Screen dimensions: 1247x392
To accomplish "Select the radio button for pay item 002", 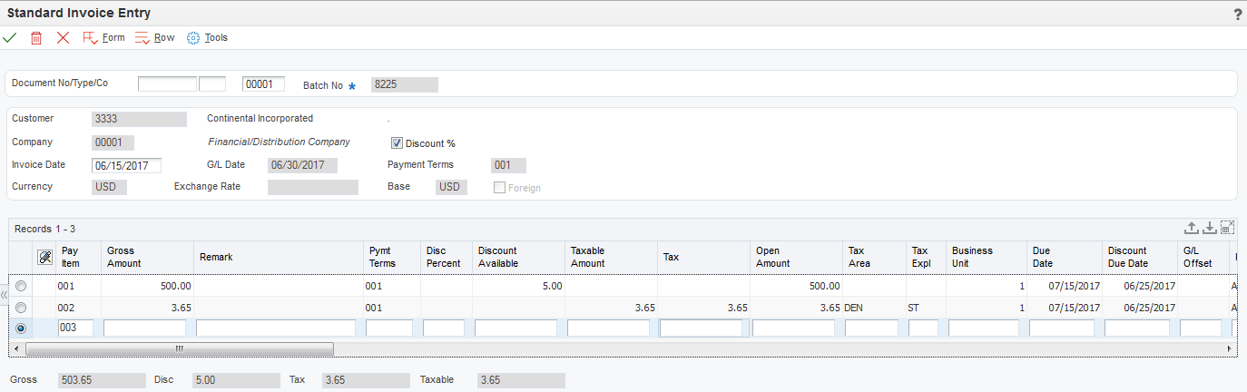I will tap(20, 308).
